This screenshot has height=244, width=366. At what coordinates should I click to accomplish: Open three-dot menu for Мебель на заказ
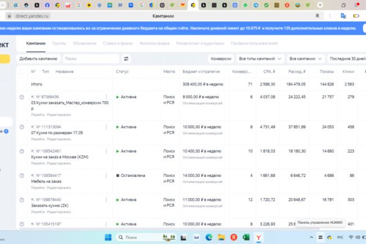click(106, 175)
